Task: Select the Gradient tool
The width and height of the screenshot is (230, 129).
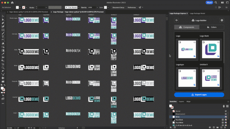Action: (3, 51)
